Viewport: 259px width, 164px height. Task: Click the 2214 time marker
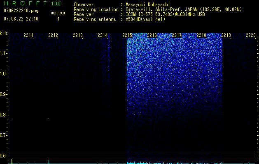[103, 35]
